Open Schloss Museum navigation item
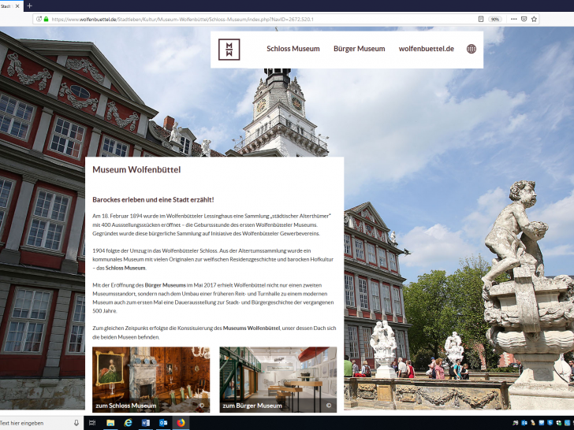Screen dimensions: 574x430 click(293, 49)
